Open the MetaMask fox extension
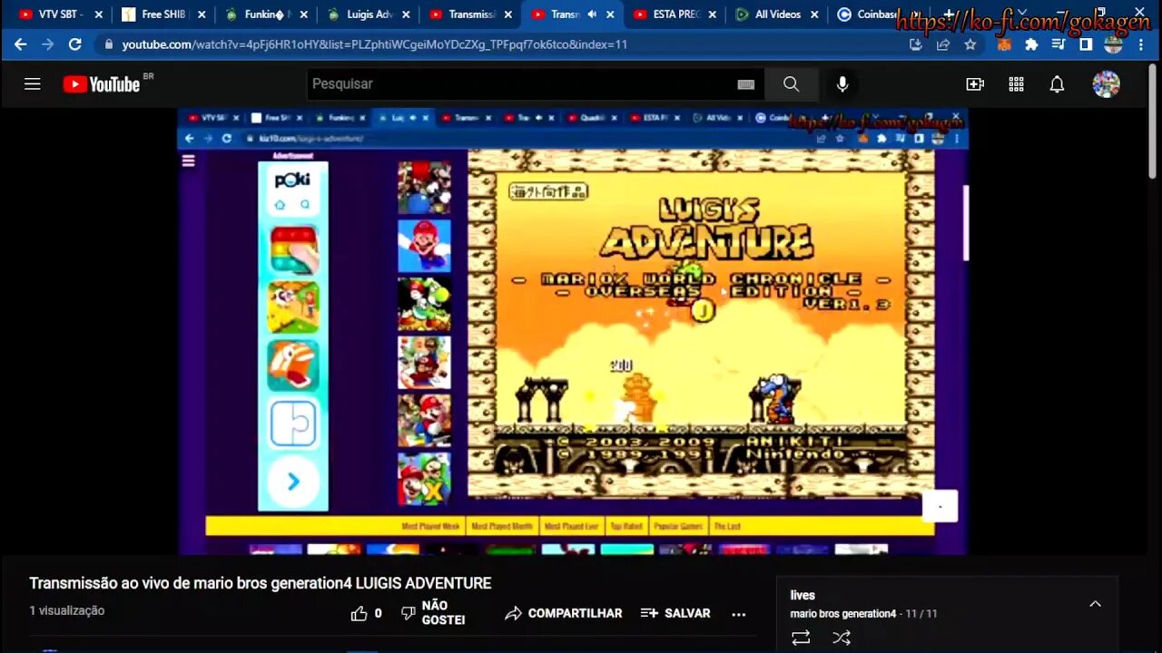 [1004, 44]
